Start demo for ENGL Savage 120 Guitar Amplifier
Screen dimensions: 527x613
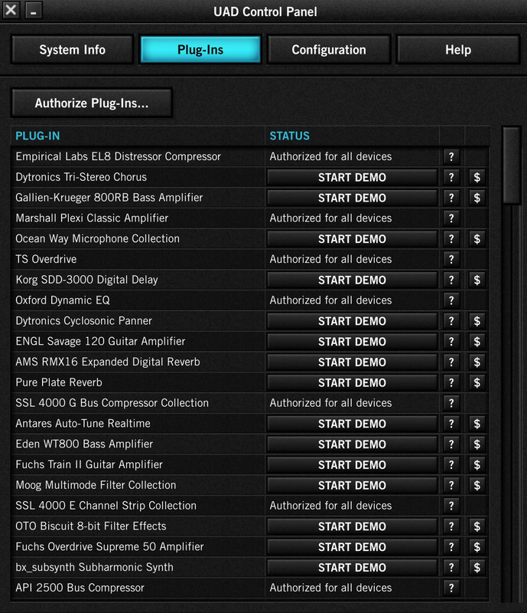click(352, 342)
